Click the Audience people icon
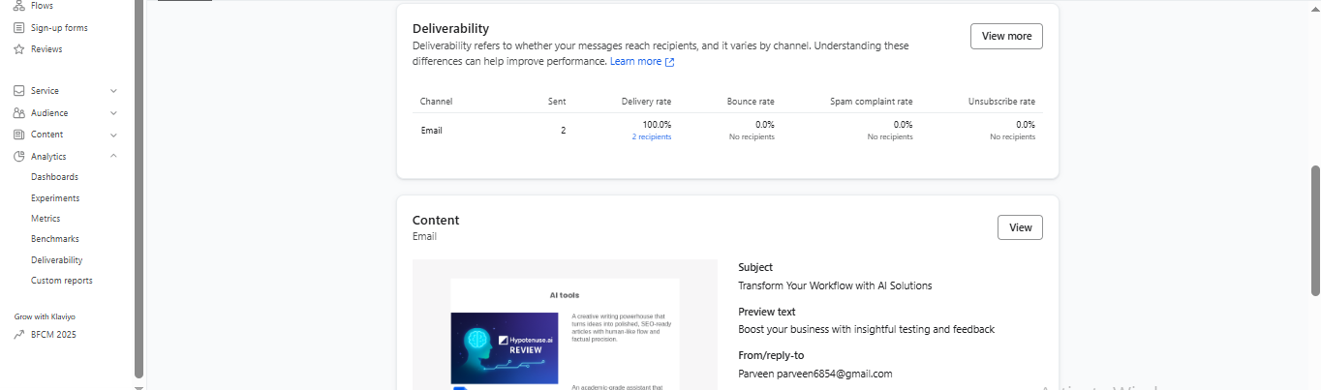1321x390 pixels. tap(19, 113)
